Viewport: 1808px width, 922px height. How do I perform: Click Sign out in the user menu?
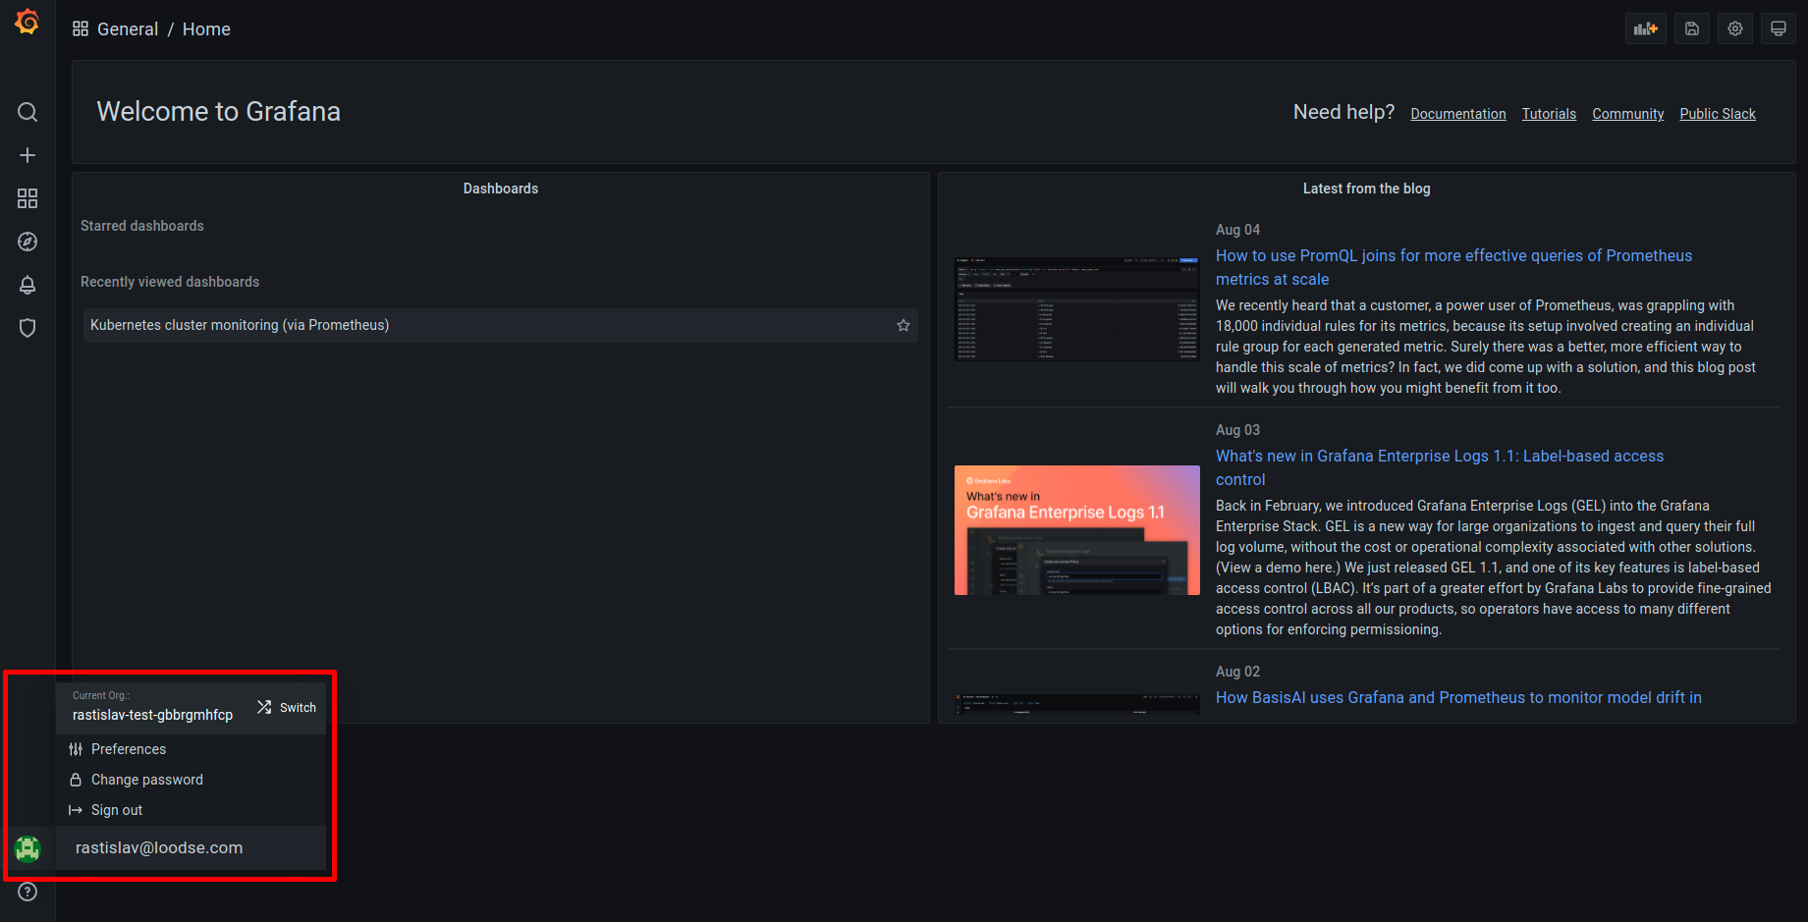[116, 809]
